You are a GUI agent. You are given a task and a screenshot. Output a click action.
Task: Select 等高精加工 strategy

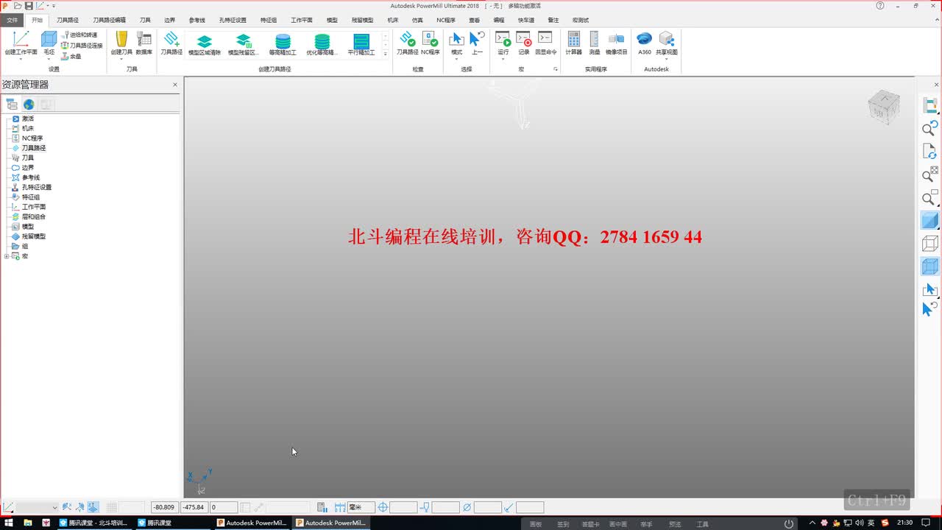coord(283,45)
